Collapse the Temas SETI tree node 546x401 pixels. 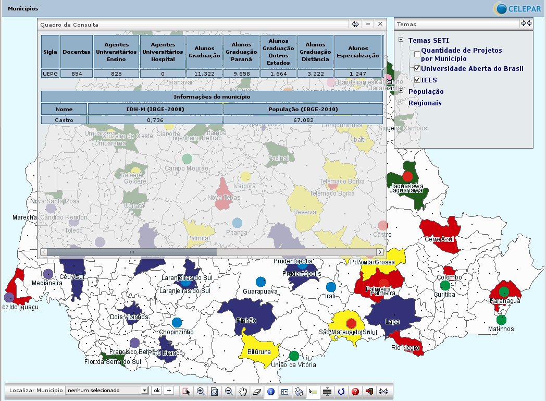[x=401, y=40]
